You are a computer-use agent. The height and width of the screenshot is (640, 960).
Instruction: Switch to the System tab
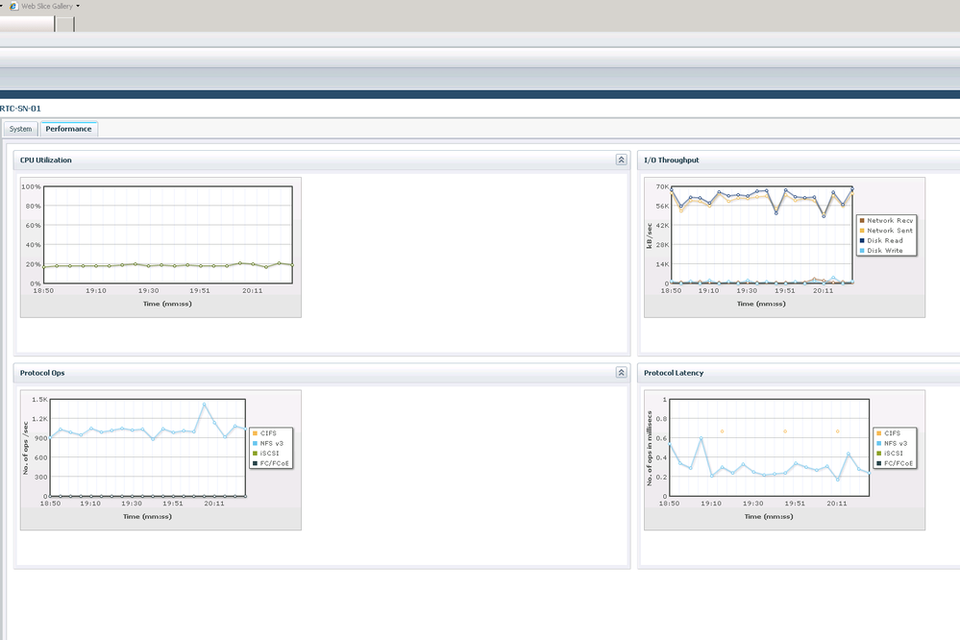pos(21,129)
